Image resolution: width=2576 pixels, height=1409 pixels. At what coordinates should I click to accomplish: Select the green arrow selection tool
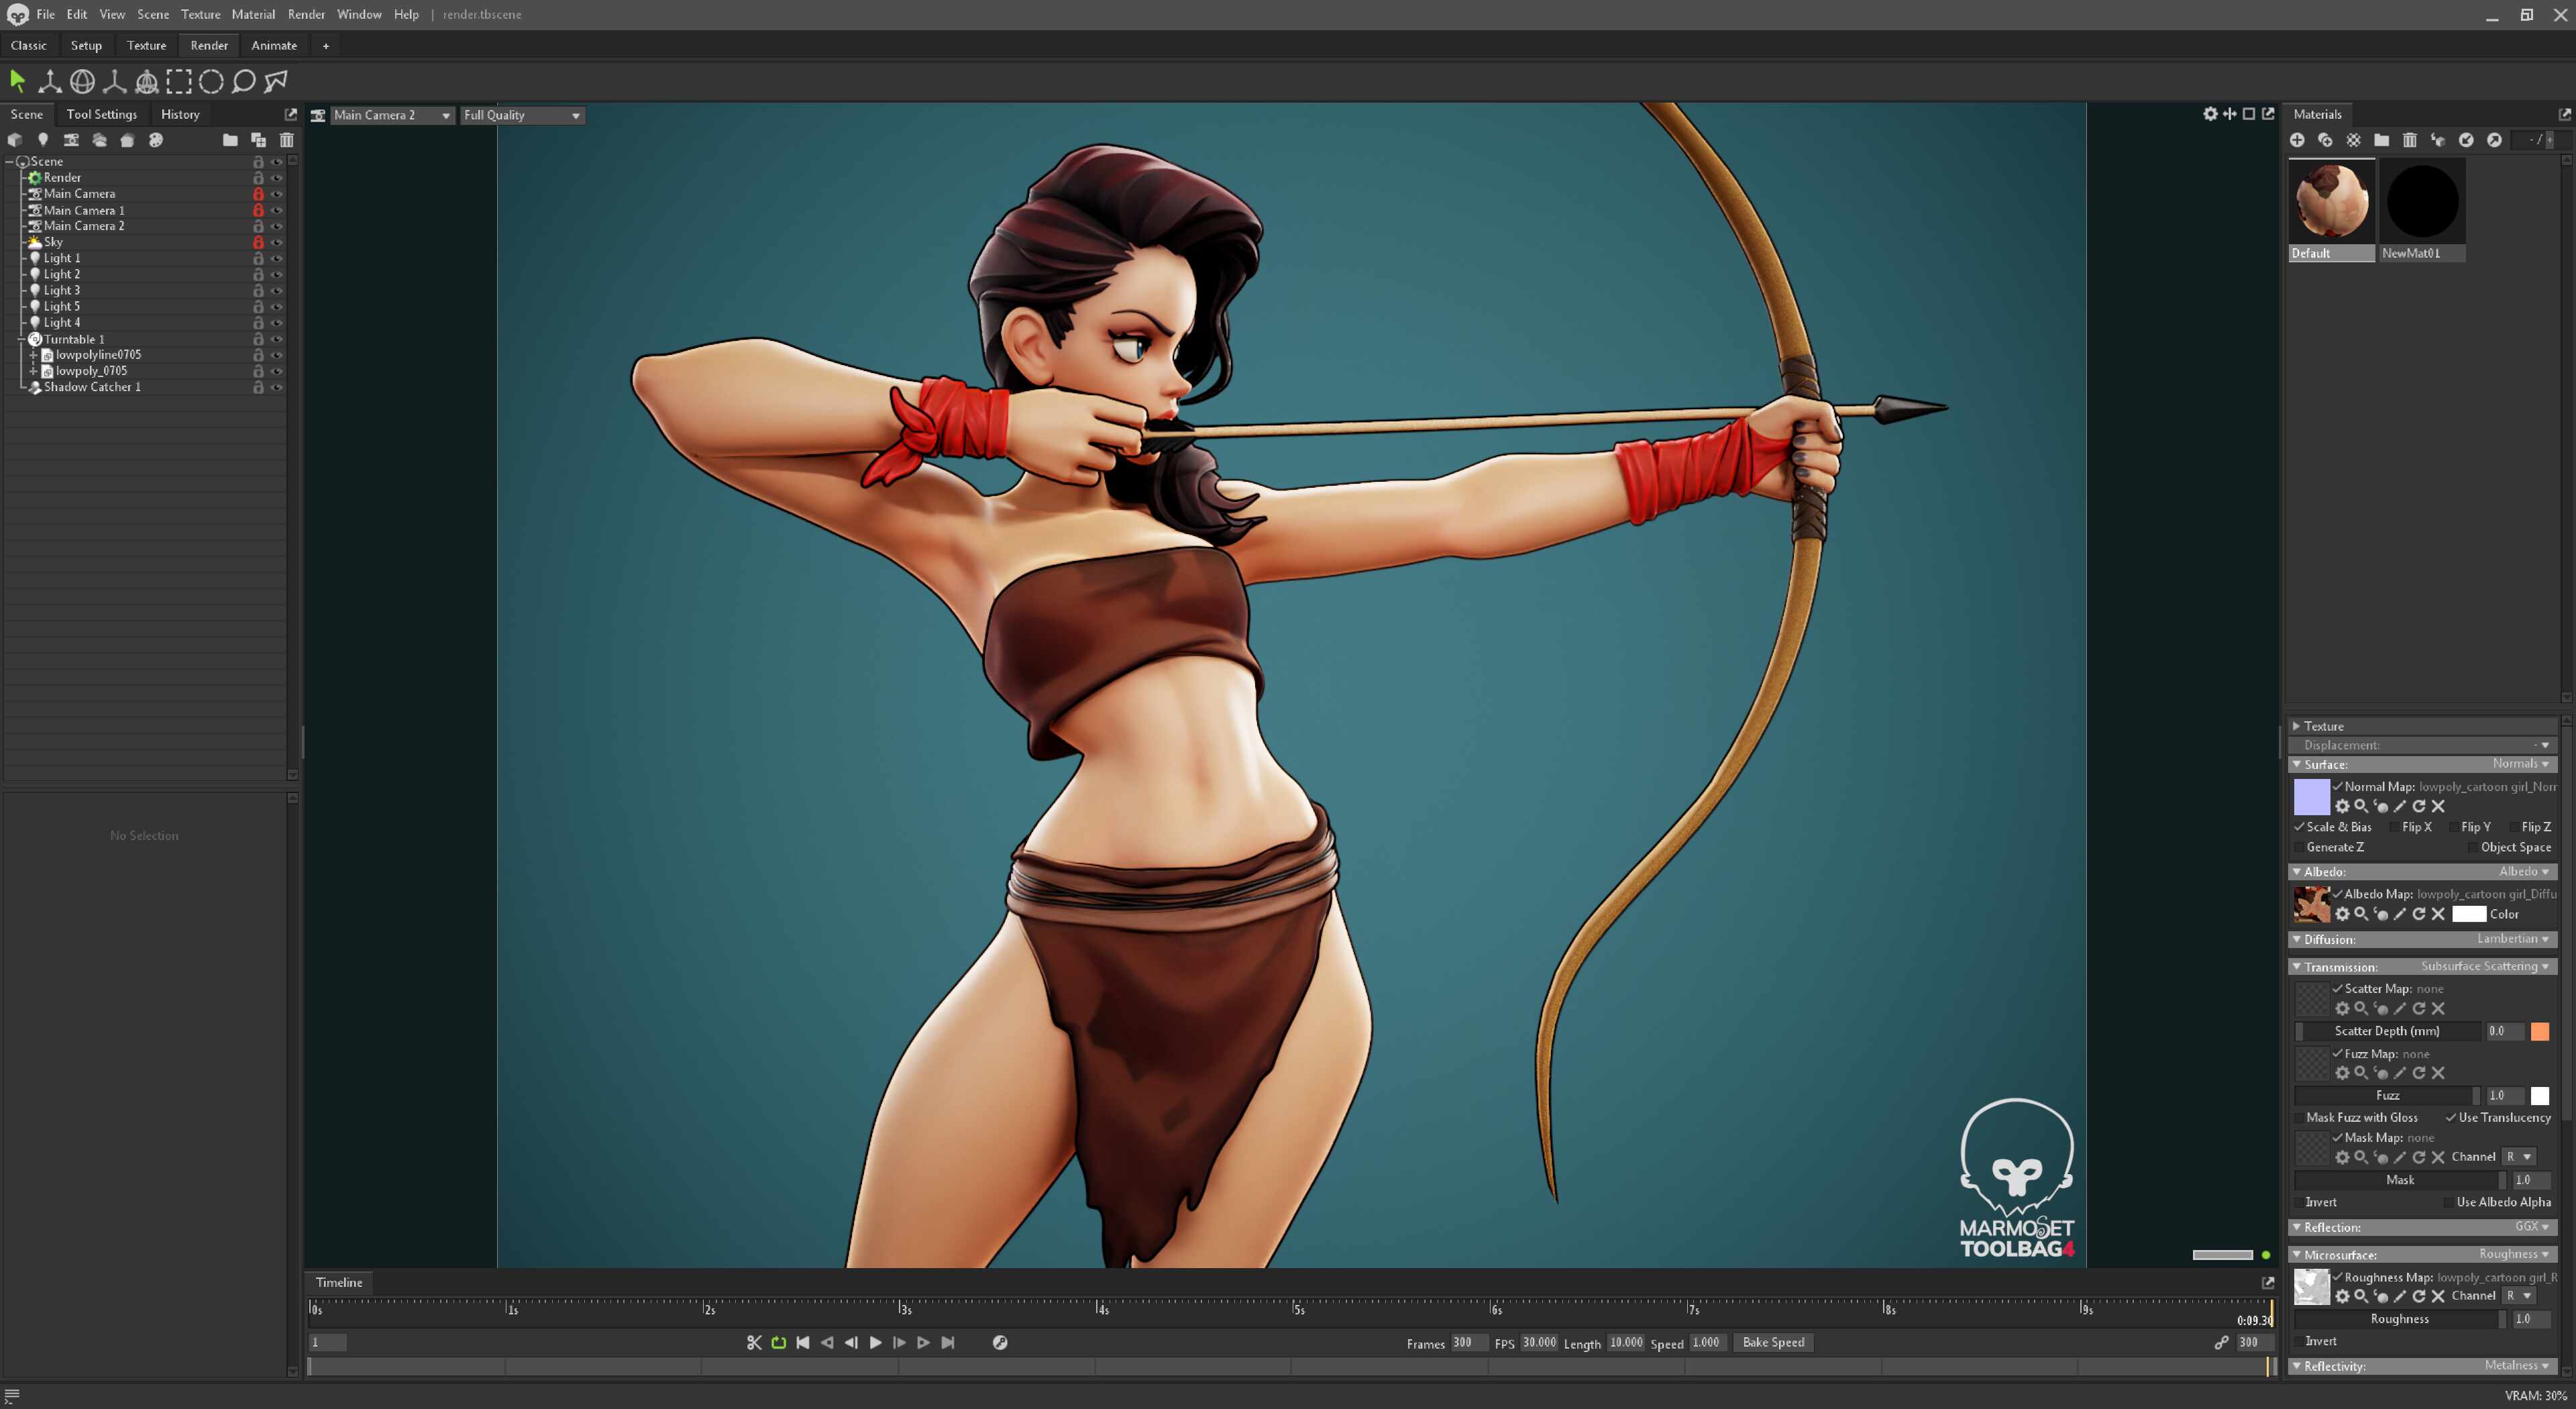coord(17,81)
